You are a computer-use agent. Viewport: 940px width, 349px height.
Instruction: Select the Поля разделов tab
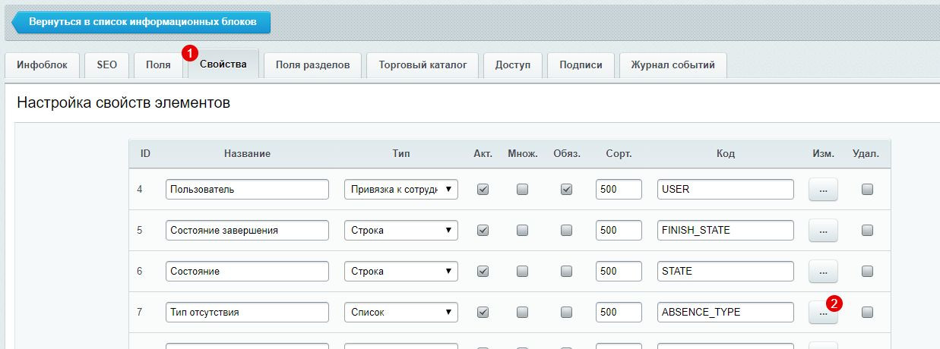point(312,65)
